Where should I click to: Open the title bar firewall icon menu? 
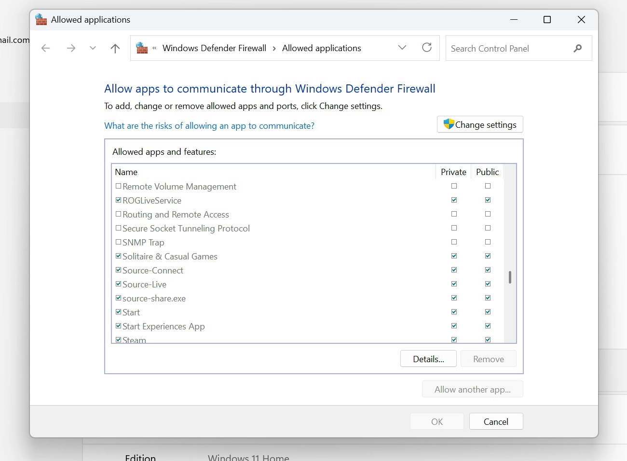coord(41,19)
